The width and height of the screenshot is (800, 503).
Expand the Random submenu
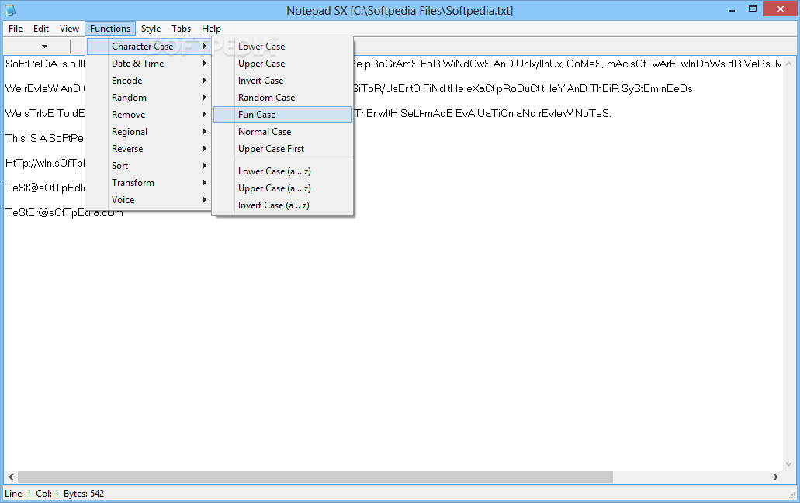(149, 98)
